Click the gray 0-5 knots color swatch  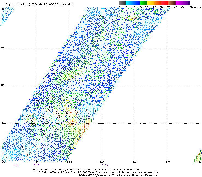coord(122,3)
